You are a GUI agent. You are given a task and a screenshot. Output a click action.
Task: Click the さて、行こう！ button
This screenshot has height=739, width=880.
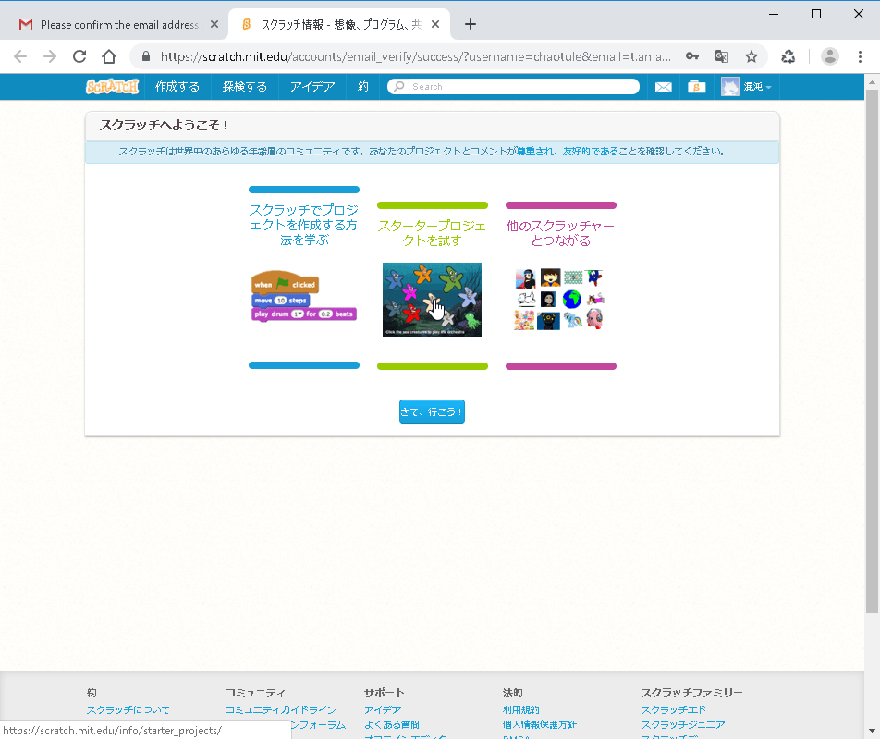pos(433,412)
